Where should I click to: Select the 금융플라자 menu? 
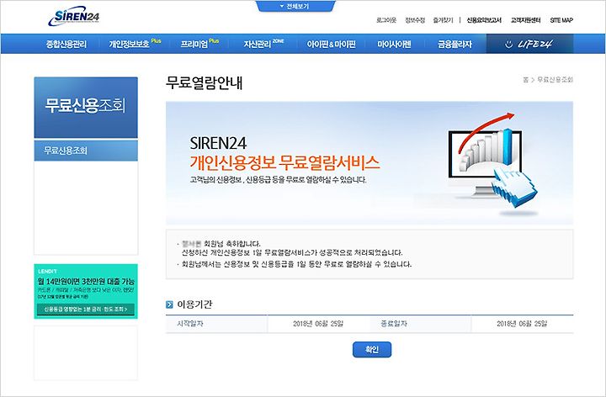454,44
